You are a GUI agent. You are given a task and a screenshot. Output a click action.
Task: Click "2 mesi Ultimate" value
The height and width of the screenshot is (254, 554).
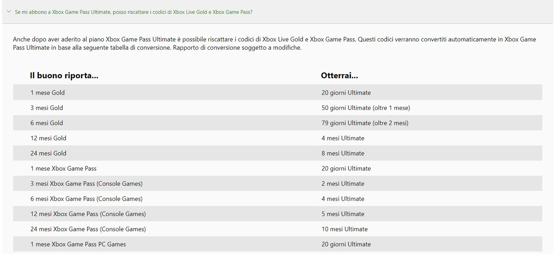tap(343, 183)
